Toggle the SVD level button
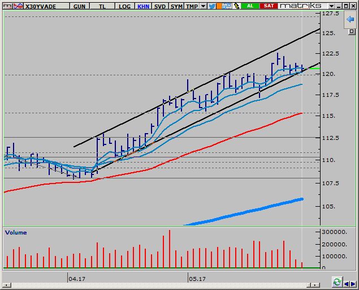This screenshot has width=359, height=290. [160, 6]
